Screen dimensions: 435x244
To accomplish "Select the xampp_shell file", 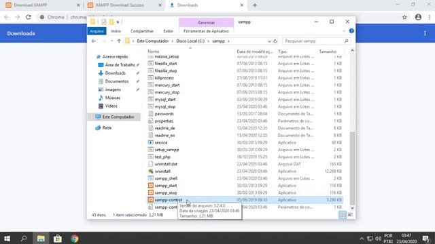I will 166,178.
